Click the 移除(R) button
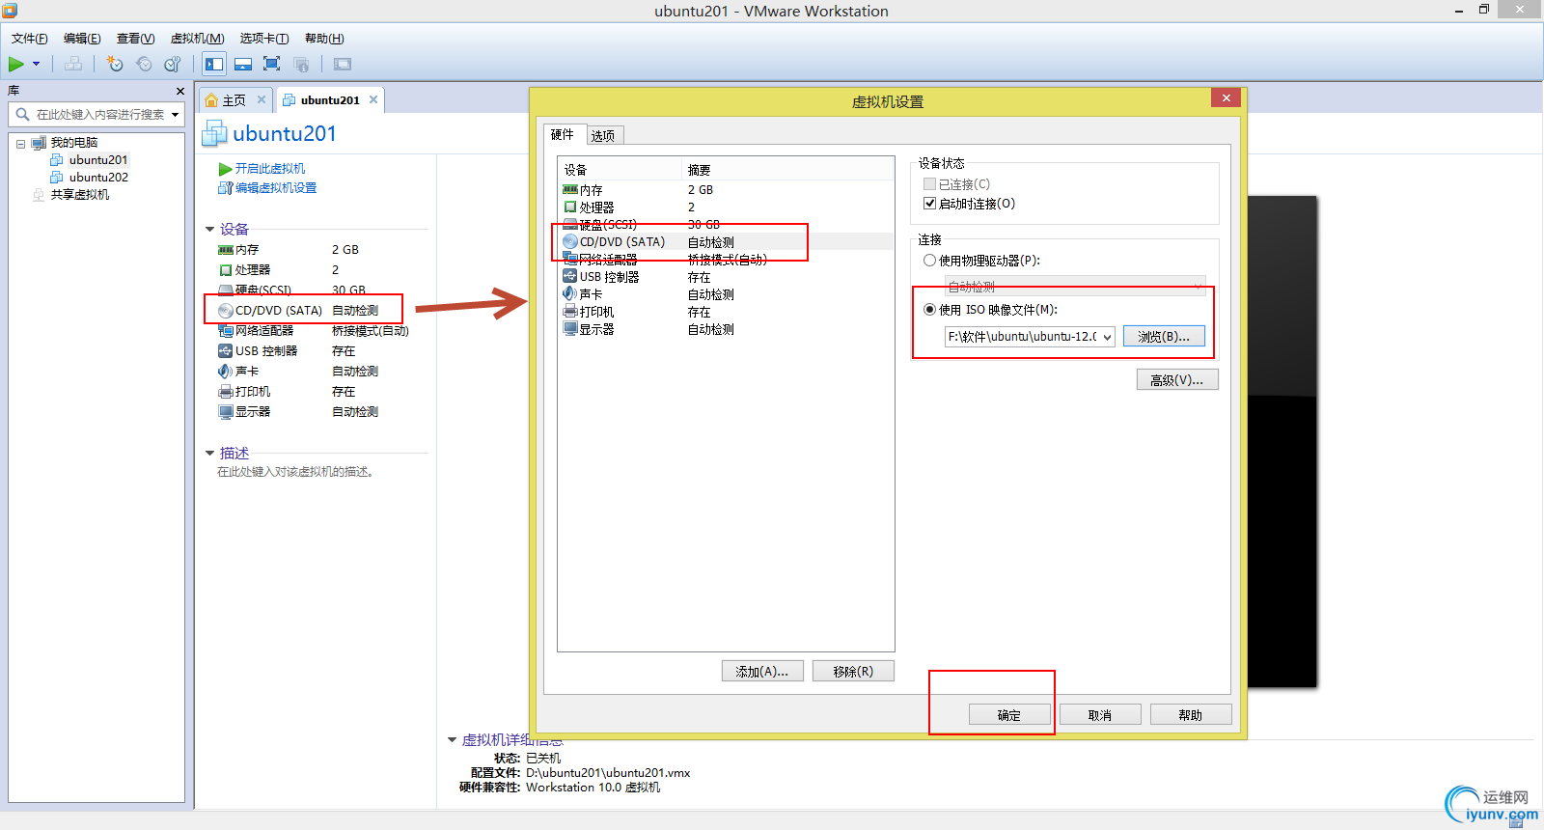 pos(853,672)
